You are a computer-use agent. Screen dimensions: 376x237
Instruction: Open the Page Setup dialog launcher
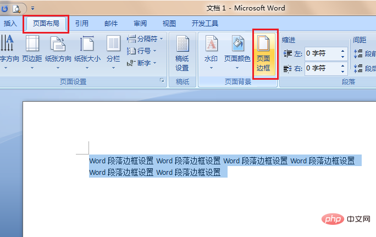(x=162, y=81)
